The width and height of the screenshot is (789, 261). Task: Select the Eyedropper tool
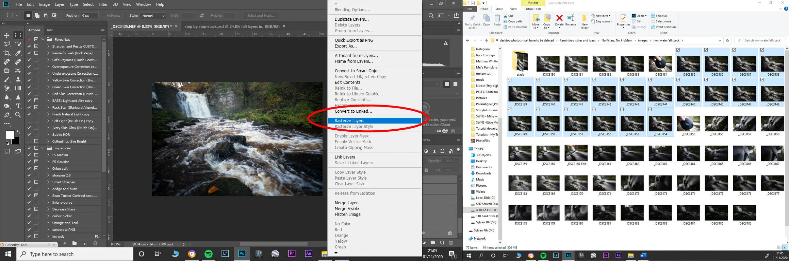coord(18,53)
